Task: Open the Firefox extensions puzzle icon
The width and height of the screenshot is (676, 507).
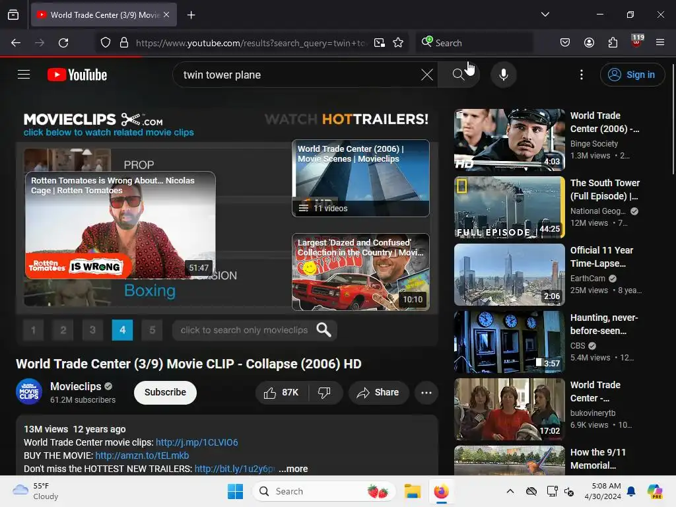Action: tap(613, 43)
